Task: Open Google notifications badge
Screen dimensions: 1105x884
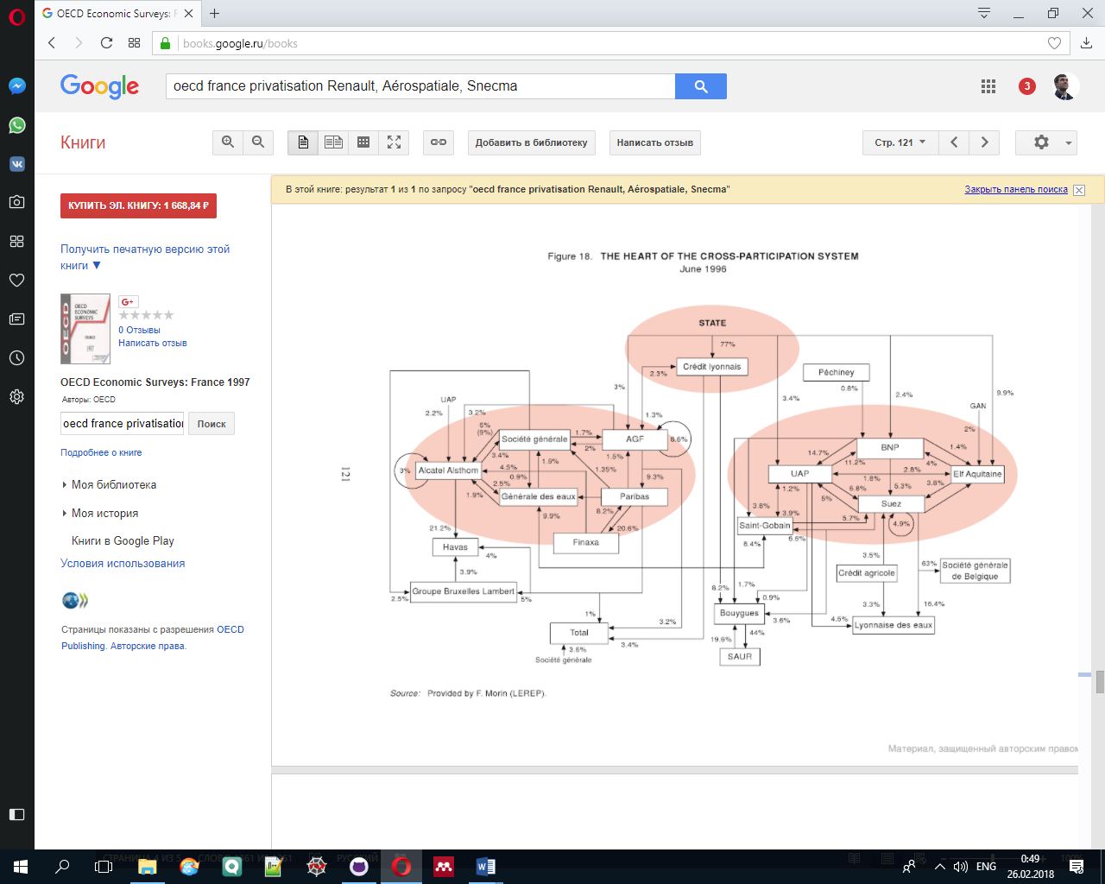Action: click(x=1026, y=86)
